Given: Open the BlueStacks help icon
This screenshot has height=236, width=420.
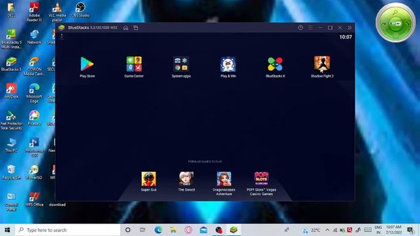Looking at the screenshot, I should [x=301, y=28].
